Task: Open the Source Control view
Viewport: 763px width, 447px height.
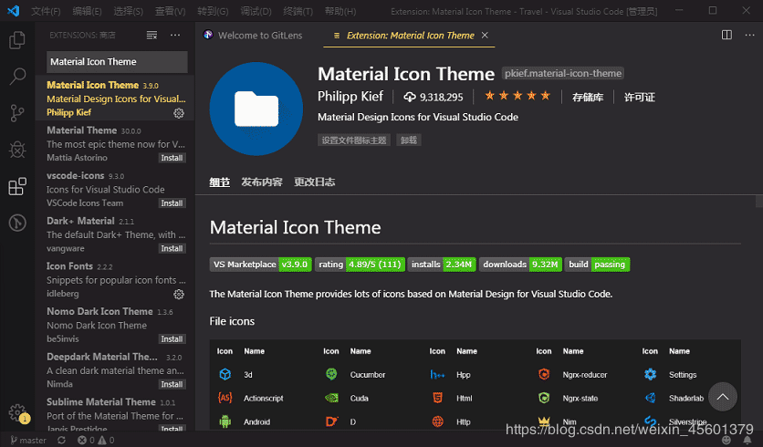Action: pos(16,113)
